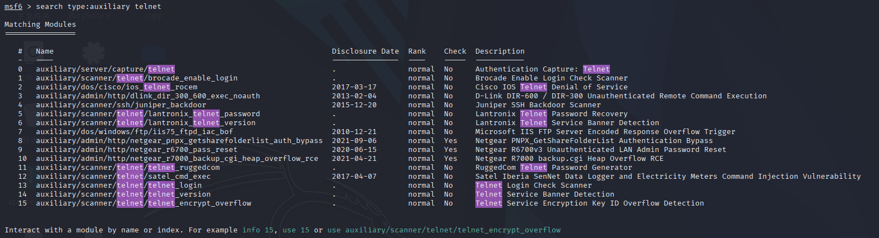Click the 'RuggedCom Telnet Password Generator' description
Screen dimensions: 879x238
point(553,168)
